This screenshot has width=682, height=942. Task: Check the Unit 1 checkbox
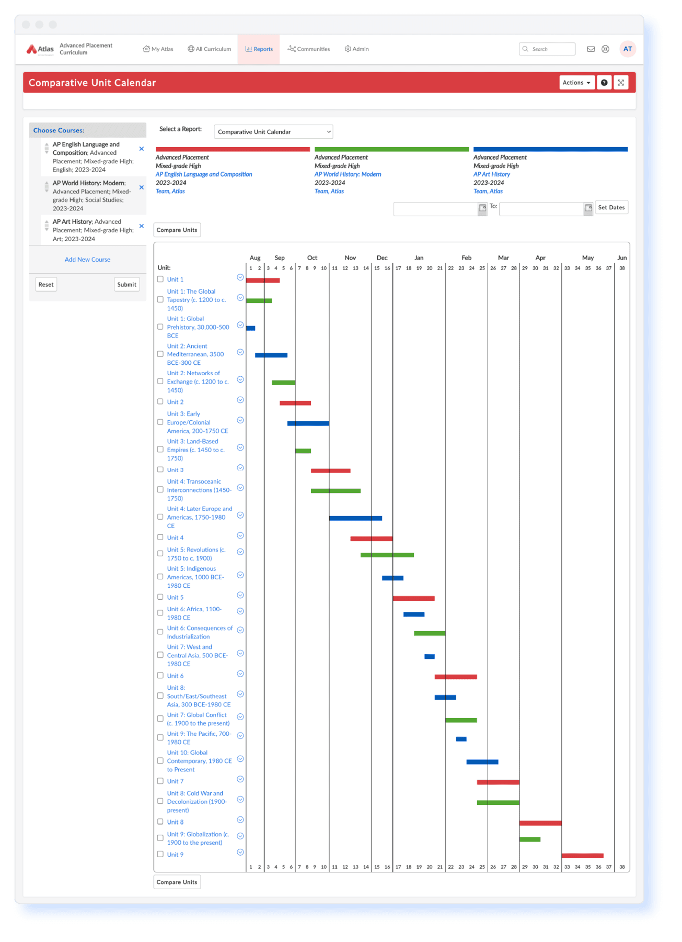click(160, 279)
